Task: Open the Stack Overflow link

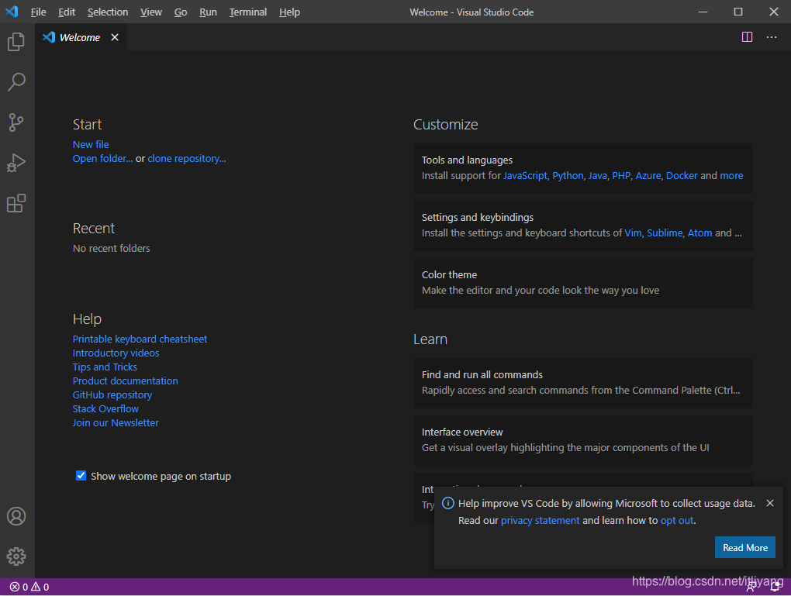Action: 105,409
